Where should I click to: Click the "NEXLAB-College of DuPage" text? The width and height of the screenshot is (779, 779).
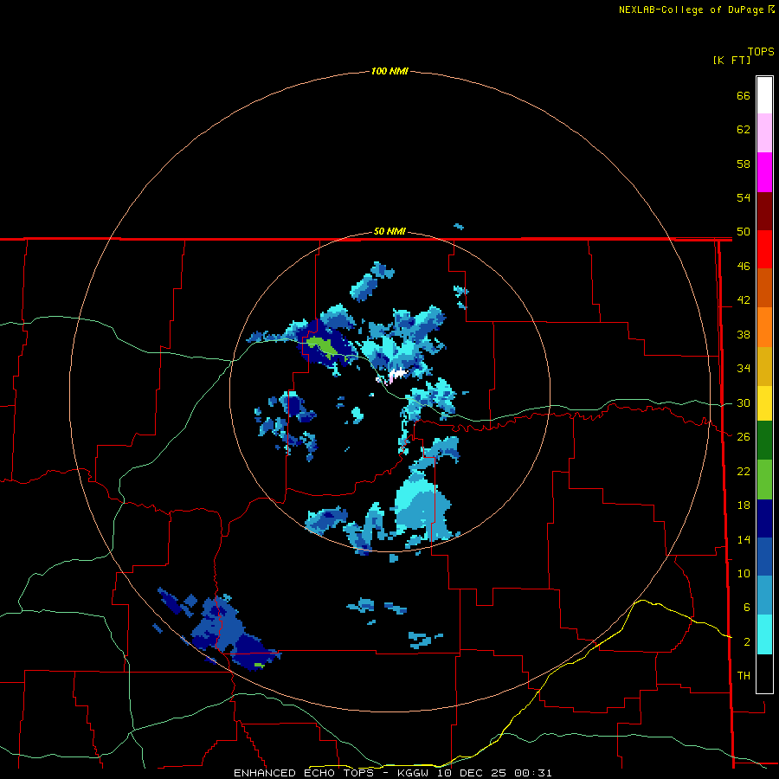[691, 10]
